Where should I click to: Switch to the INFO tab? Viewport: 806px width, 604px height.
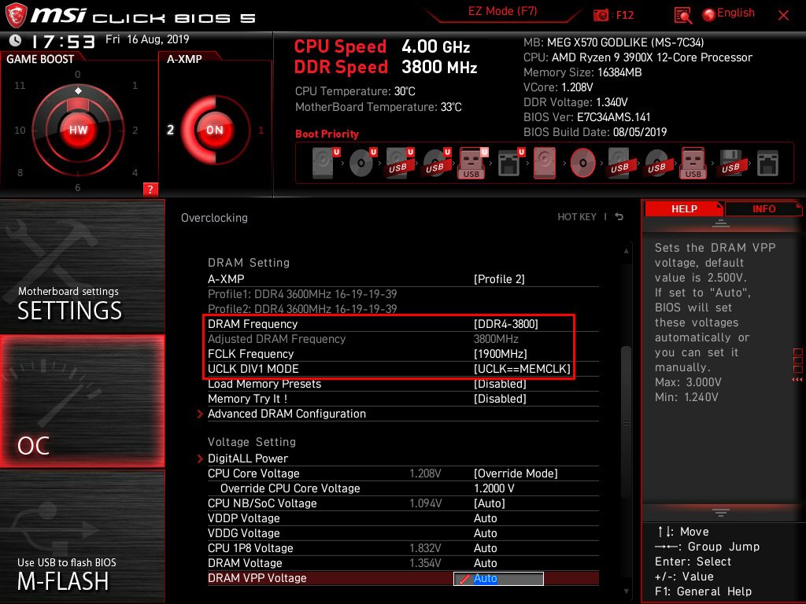coord(763,208)
